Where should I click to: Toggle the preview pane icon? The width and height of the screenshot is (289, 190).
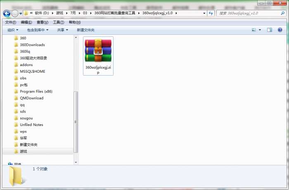[270, 30]
